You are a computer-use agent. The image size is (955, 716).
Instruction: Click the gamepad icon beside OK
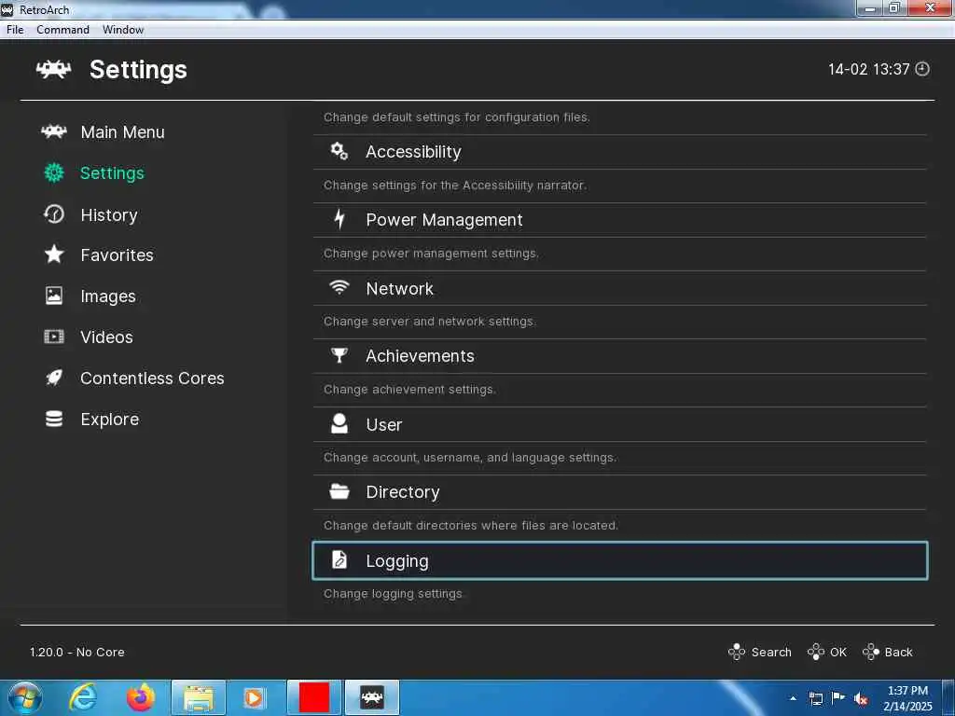(x=815, y=652)
